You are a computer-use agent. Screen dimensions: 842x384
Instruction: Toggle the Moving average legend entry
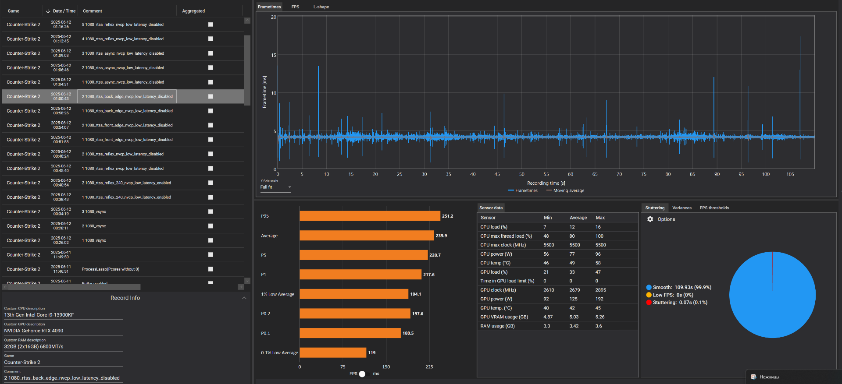pos(565,190)
